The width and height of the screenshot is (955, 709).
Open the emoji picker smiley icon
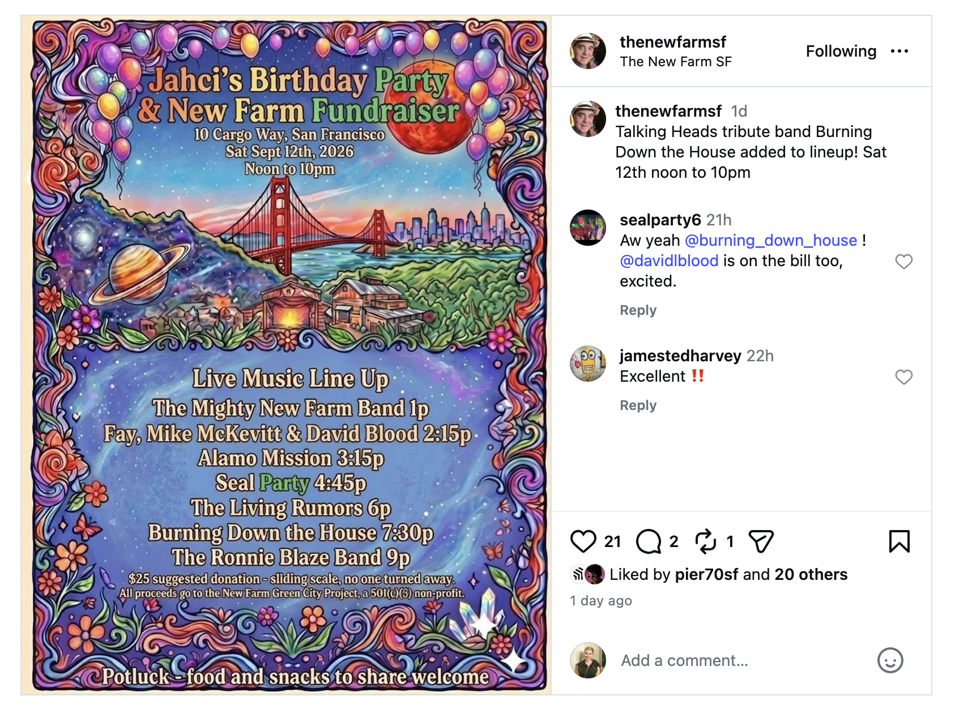(890, 660)
